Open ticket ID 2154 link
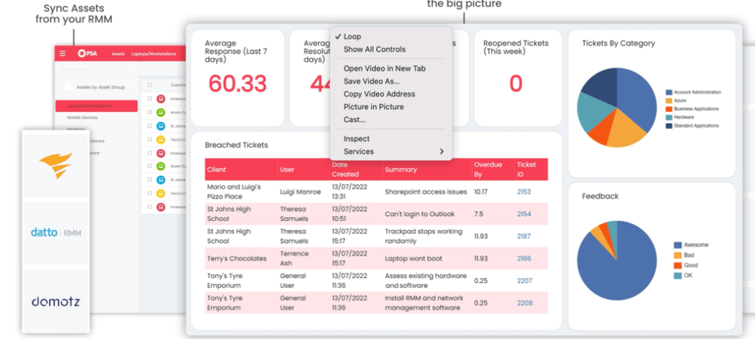The width and height of the screenshot is (755, 339). [x=524, y=214]
